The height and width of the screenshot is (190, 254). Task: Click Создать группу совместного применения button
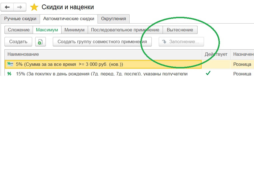[102, 42]
